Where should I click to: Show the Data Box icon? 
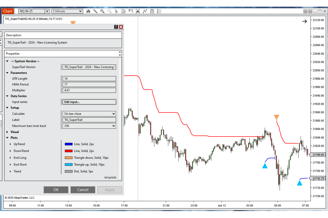(x=124, y=11)
